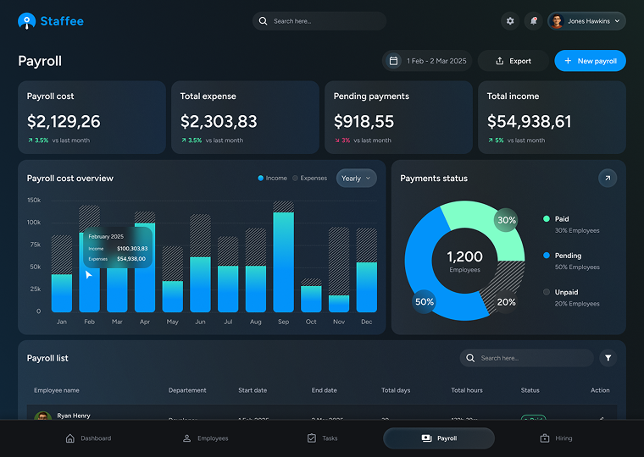Click the Export button
This screenshot has width=644, height=457.
click(513, 61)
